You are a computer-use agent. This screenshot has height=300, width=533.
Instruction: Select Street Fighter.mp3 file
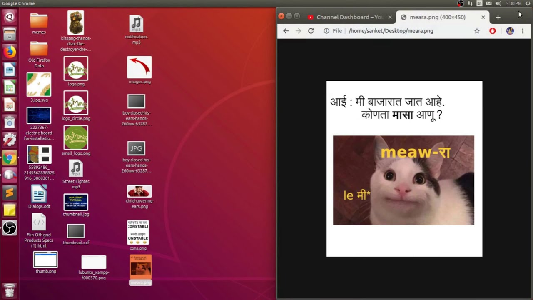click(x=76, y=175)
